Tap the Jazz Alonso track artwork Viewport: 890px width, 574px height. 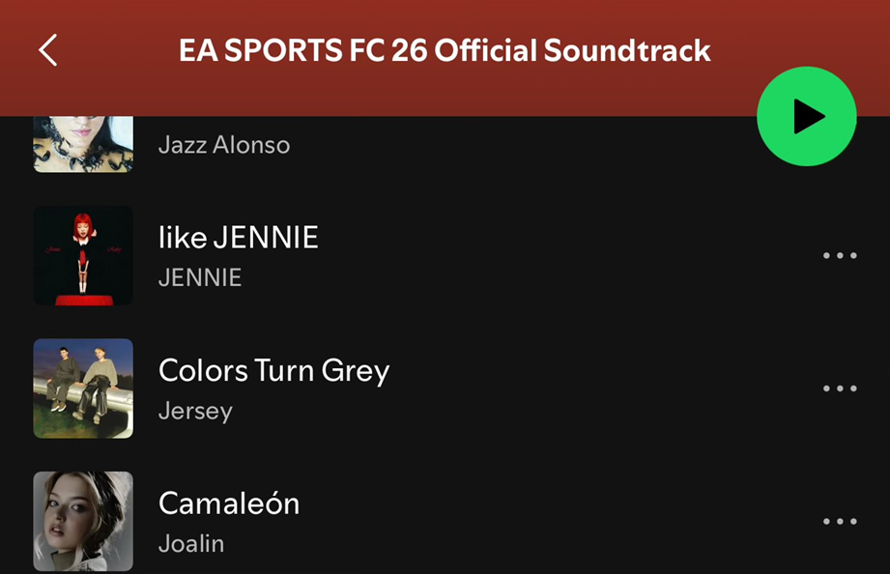tap(83, 145)
